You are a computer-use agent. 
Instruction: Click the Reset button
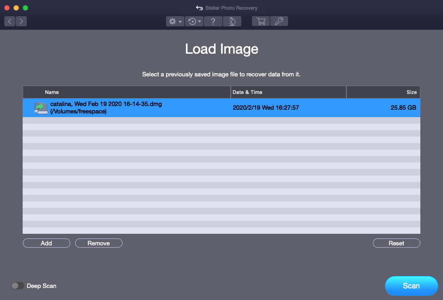click(x=396, y=243)
